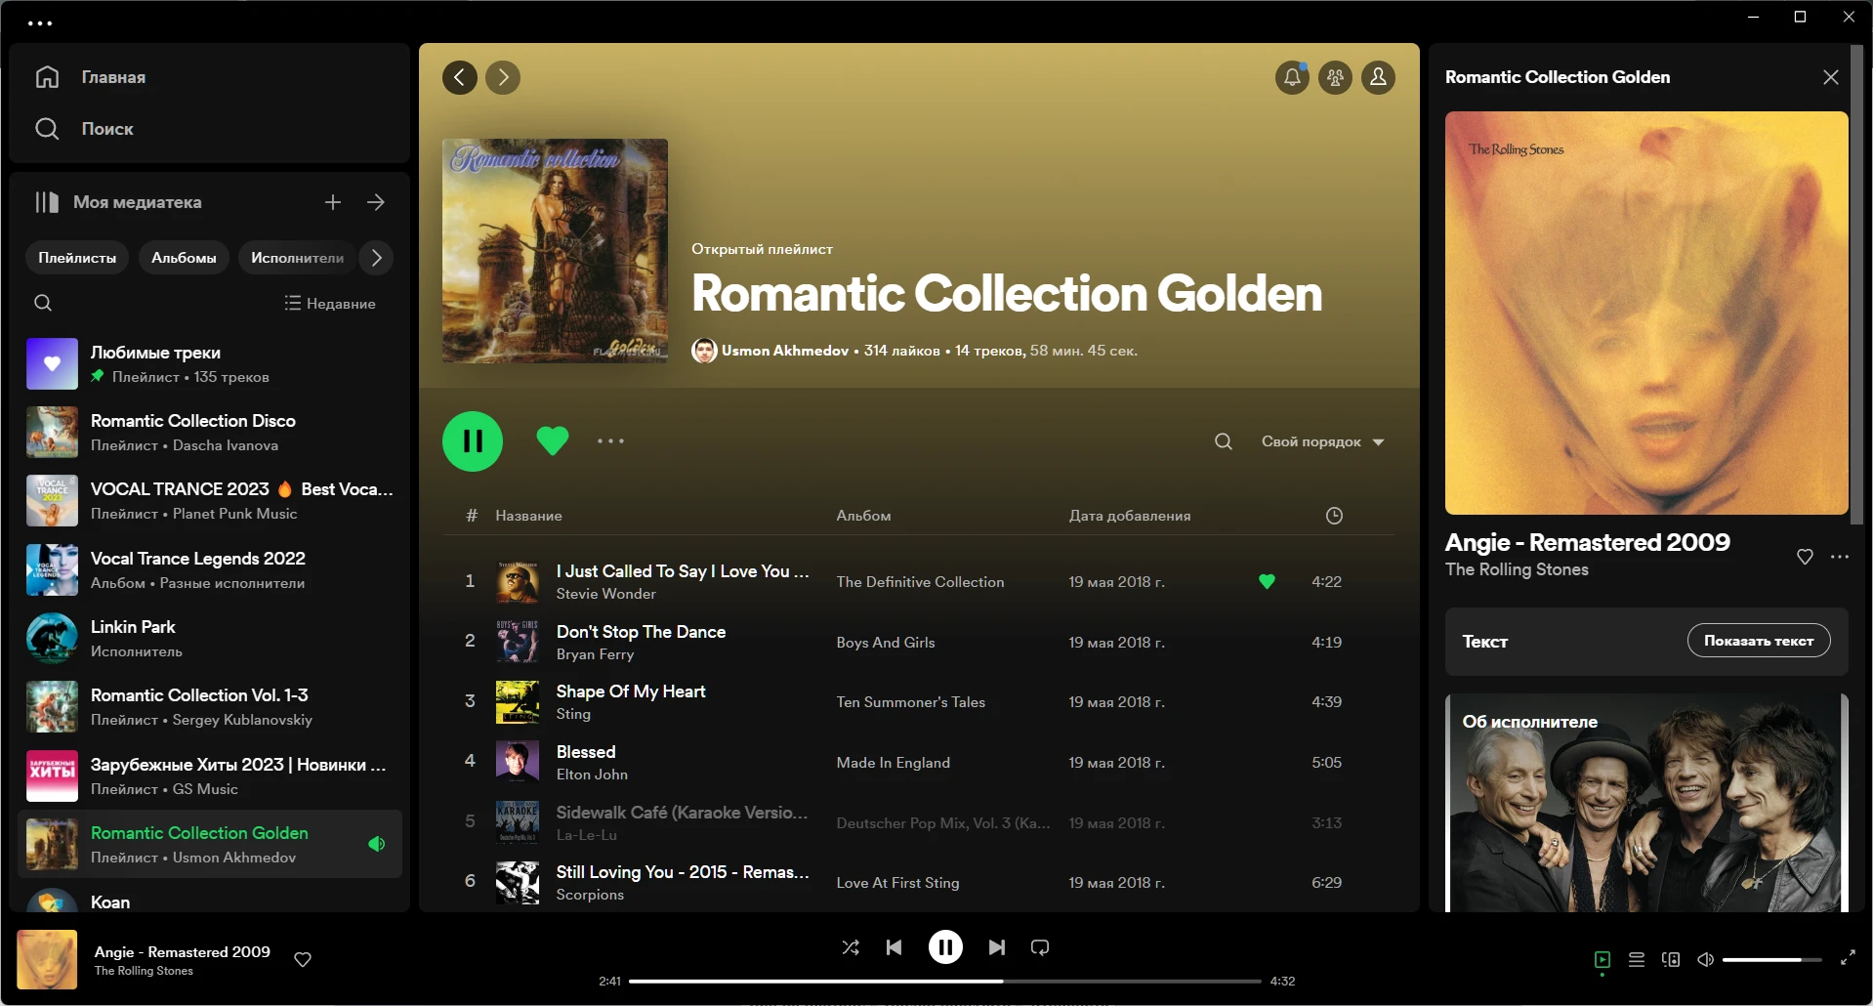Click the search-in-playlist magnifier icon
The width and height of the screenshot is (1873, 1006).
point(1223,441)
